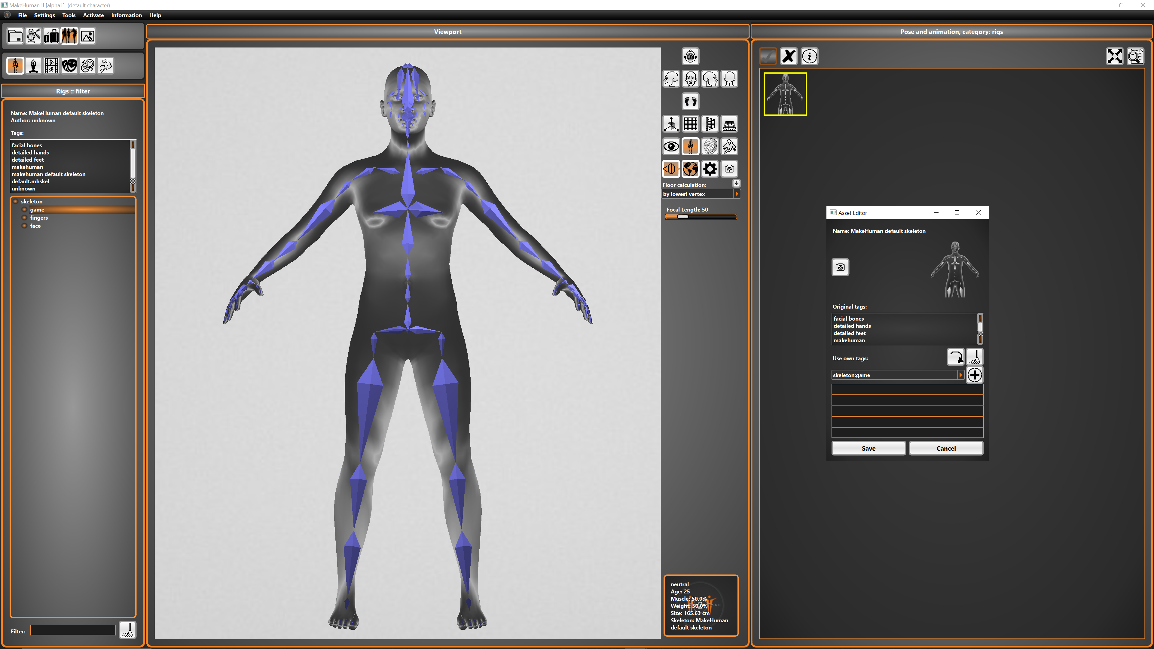The image size is (1154, 649).
Task: Click the greyed-out checkmark apply icon
Action: (x=768, y=56)
